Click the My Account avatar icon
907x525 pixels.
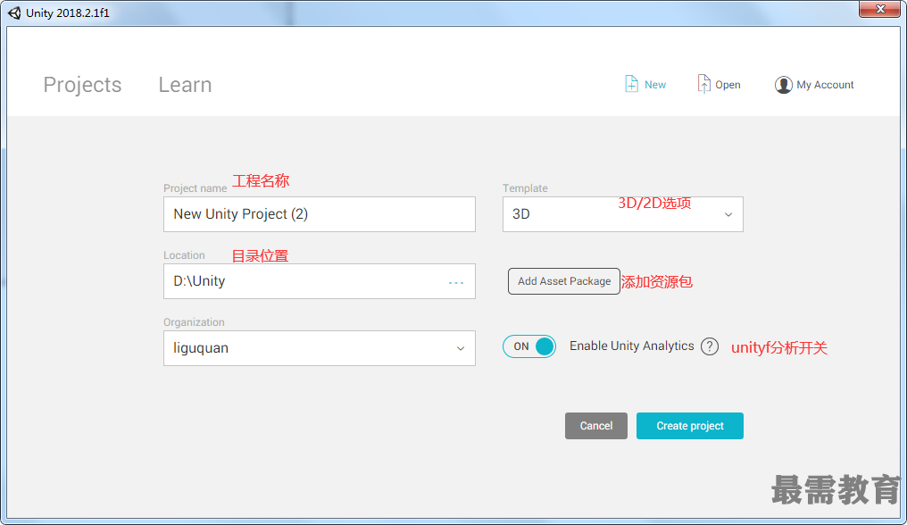(783, 85)
